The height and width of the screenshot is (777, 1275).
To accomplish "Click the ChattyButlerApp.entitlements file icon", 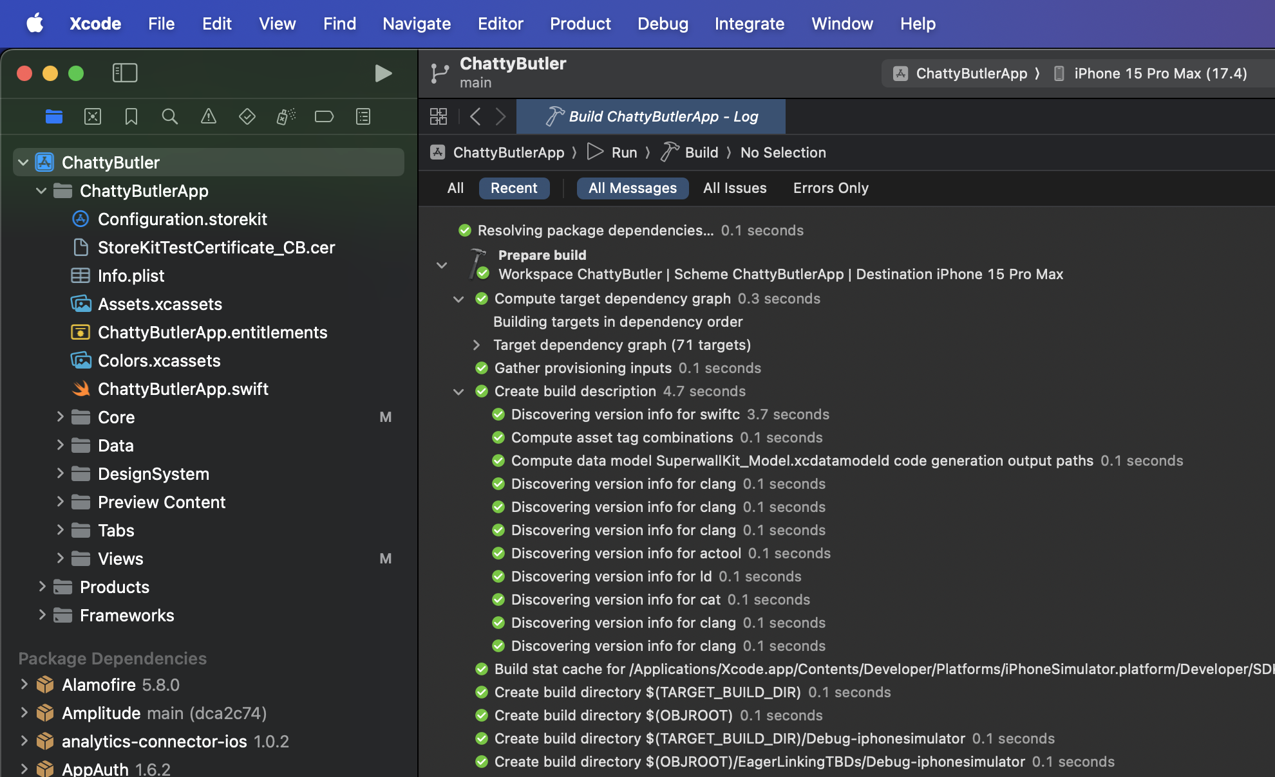I will pyautogui.click(x=80, y=333).
